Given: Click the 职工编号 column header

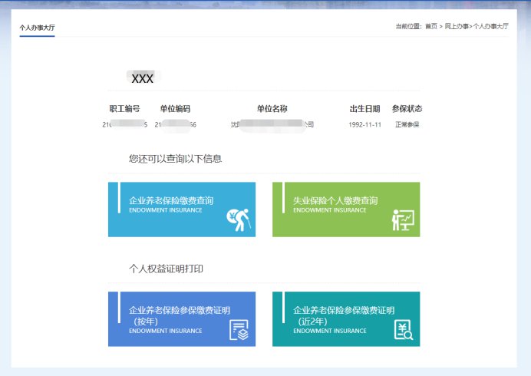Looking at the screenshot, I should click(124, 109).
